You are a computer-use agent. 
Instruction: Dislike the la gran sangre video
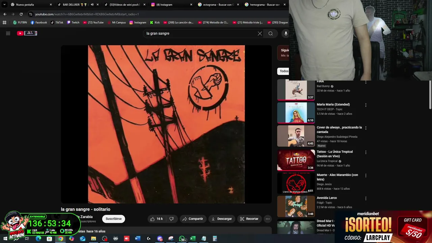point(171,219)
